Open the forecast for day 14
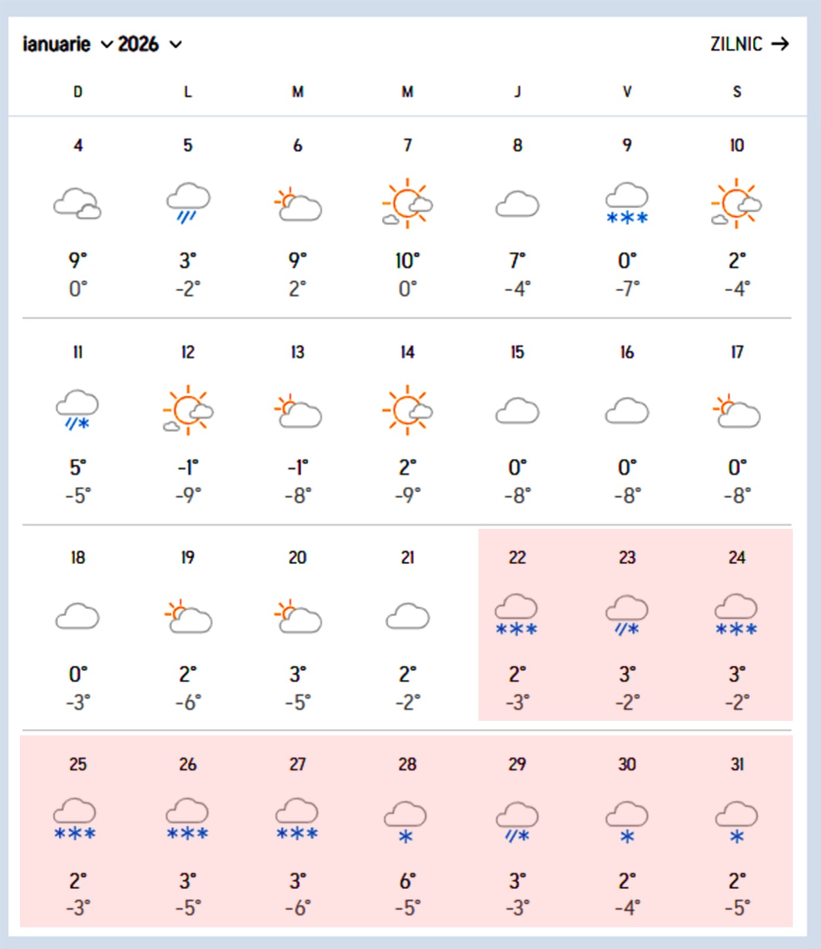The image size is (821, 949). (407, 352)
